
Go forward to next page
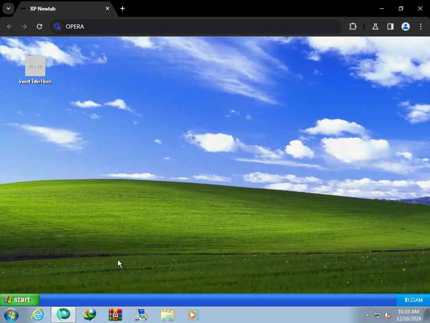click(24, 26)
